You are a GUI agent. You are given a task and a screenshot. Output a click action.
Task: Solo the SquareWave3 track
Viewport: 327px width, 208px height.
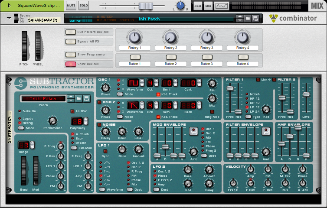(x=84, y=6)
